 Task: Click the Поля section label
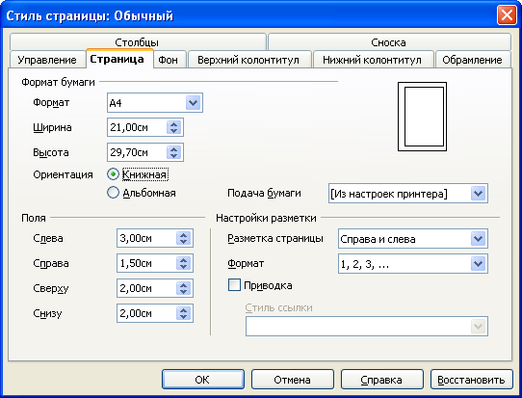click(x=34, y=218)
